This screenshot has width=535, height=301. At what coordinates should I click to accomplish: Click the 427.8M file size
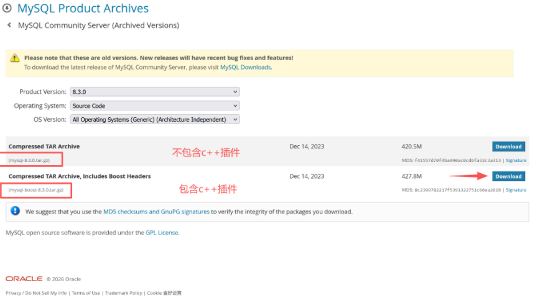(411, 176)
